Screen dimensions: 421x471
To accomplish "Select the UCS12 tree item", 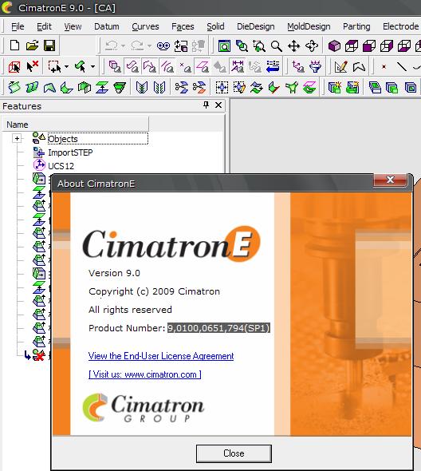I will (x=61, y=166).
